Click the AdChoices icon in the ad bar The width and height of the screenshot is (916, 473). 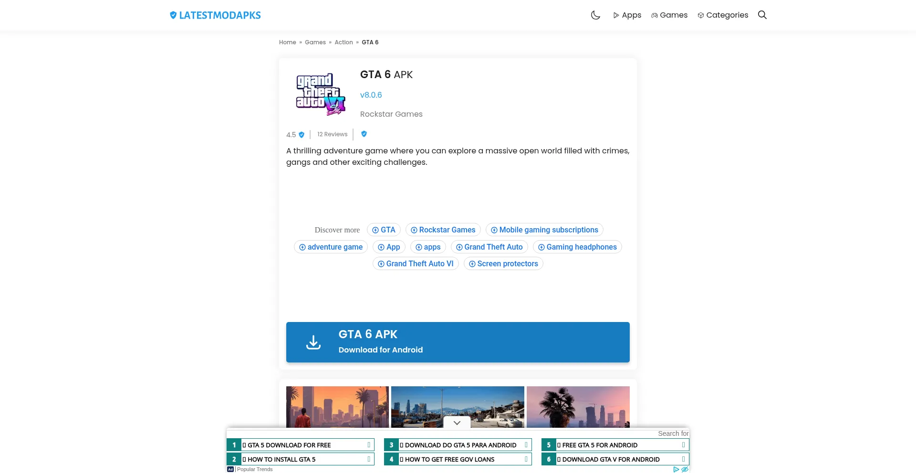[x=676, y=469]
